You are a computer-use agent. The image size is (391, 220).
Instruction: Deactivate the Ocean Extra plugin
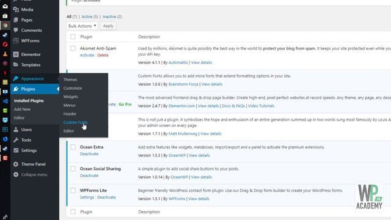[x=89, y=154]
